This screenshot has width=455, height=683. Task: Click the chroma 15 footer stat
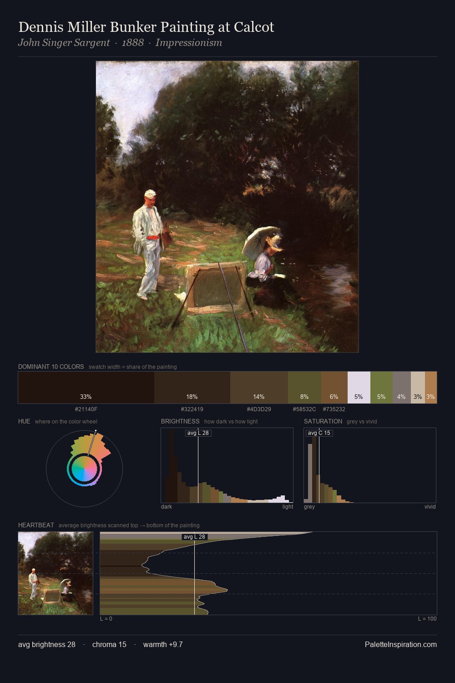[x=109, y=644]
